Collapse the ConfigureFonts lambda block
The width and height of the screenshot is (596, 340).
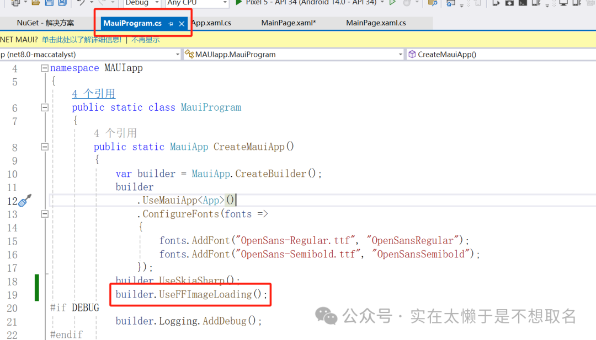tap(44, 214)
